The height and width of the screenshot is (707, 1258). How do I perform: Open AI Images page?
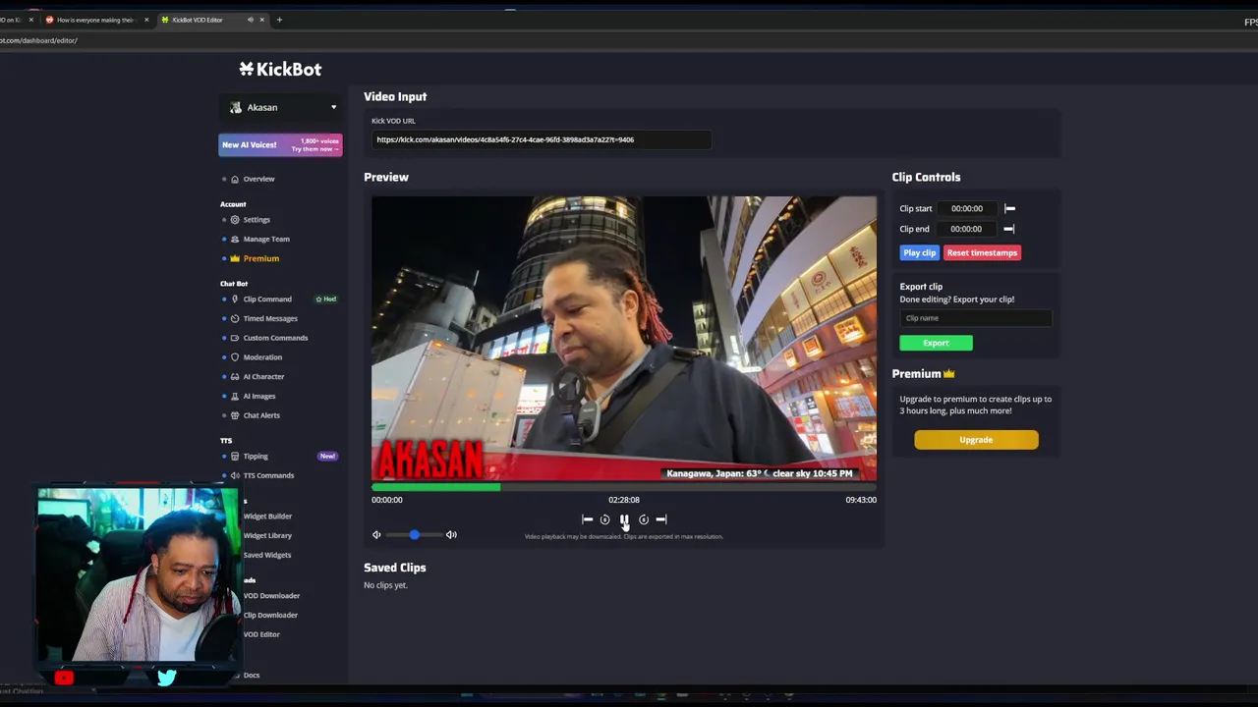click(x=259, y=396)
